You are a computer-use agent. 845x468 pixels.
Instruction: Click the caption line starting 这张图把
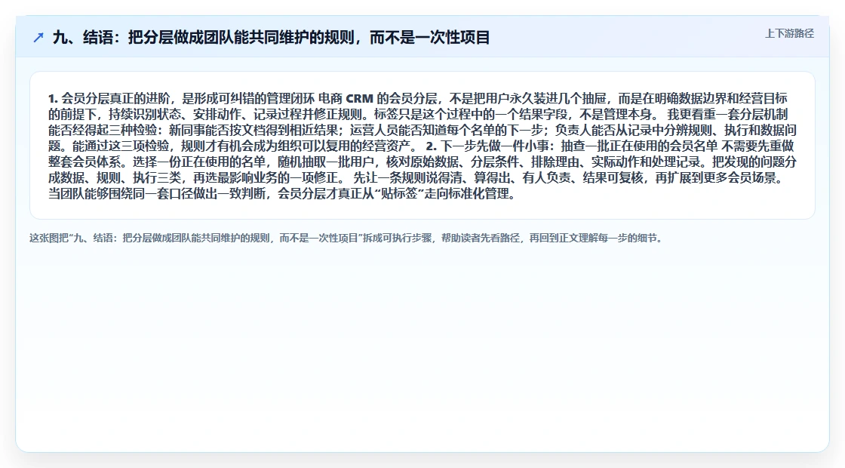[346, 238]
